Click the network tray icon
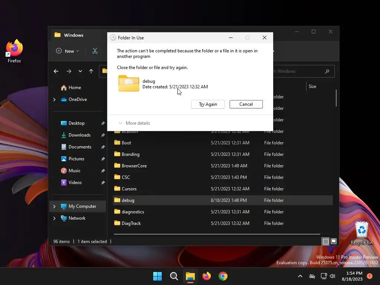This screenshot has width=380, height=285. 324,276
